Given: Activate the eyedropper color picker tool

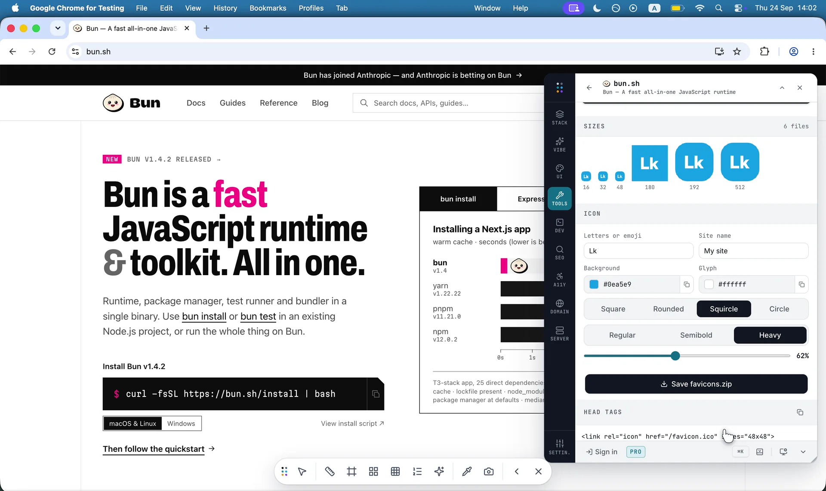Looking at the screenshot, I should [x=467, y=472].
